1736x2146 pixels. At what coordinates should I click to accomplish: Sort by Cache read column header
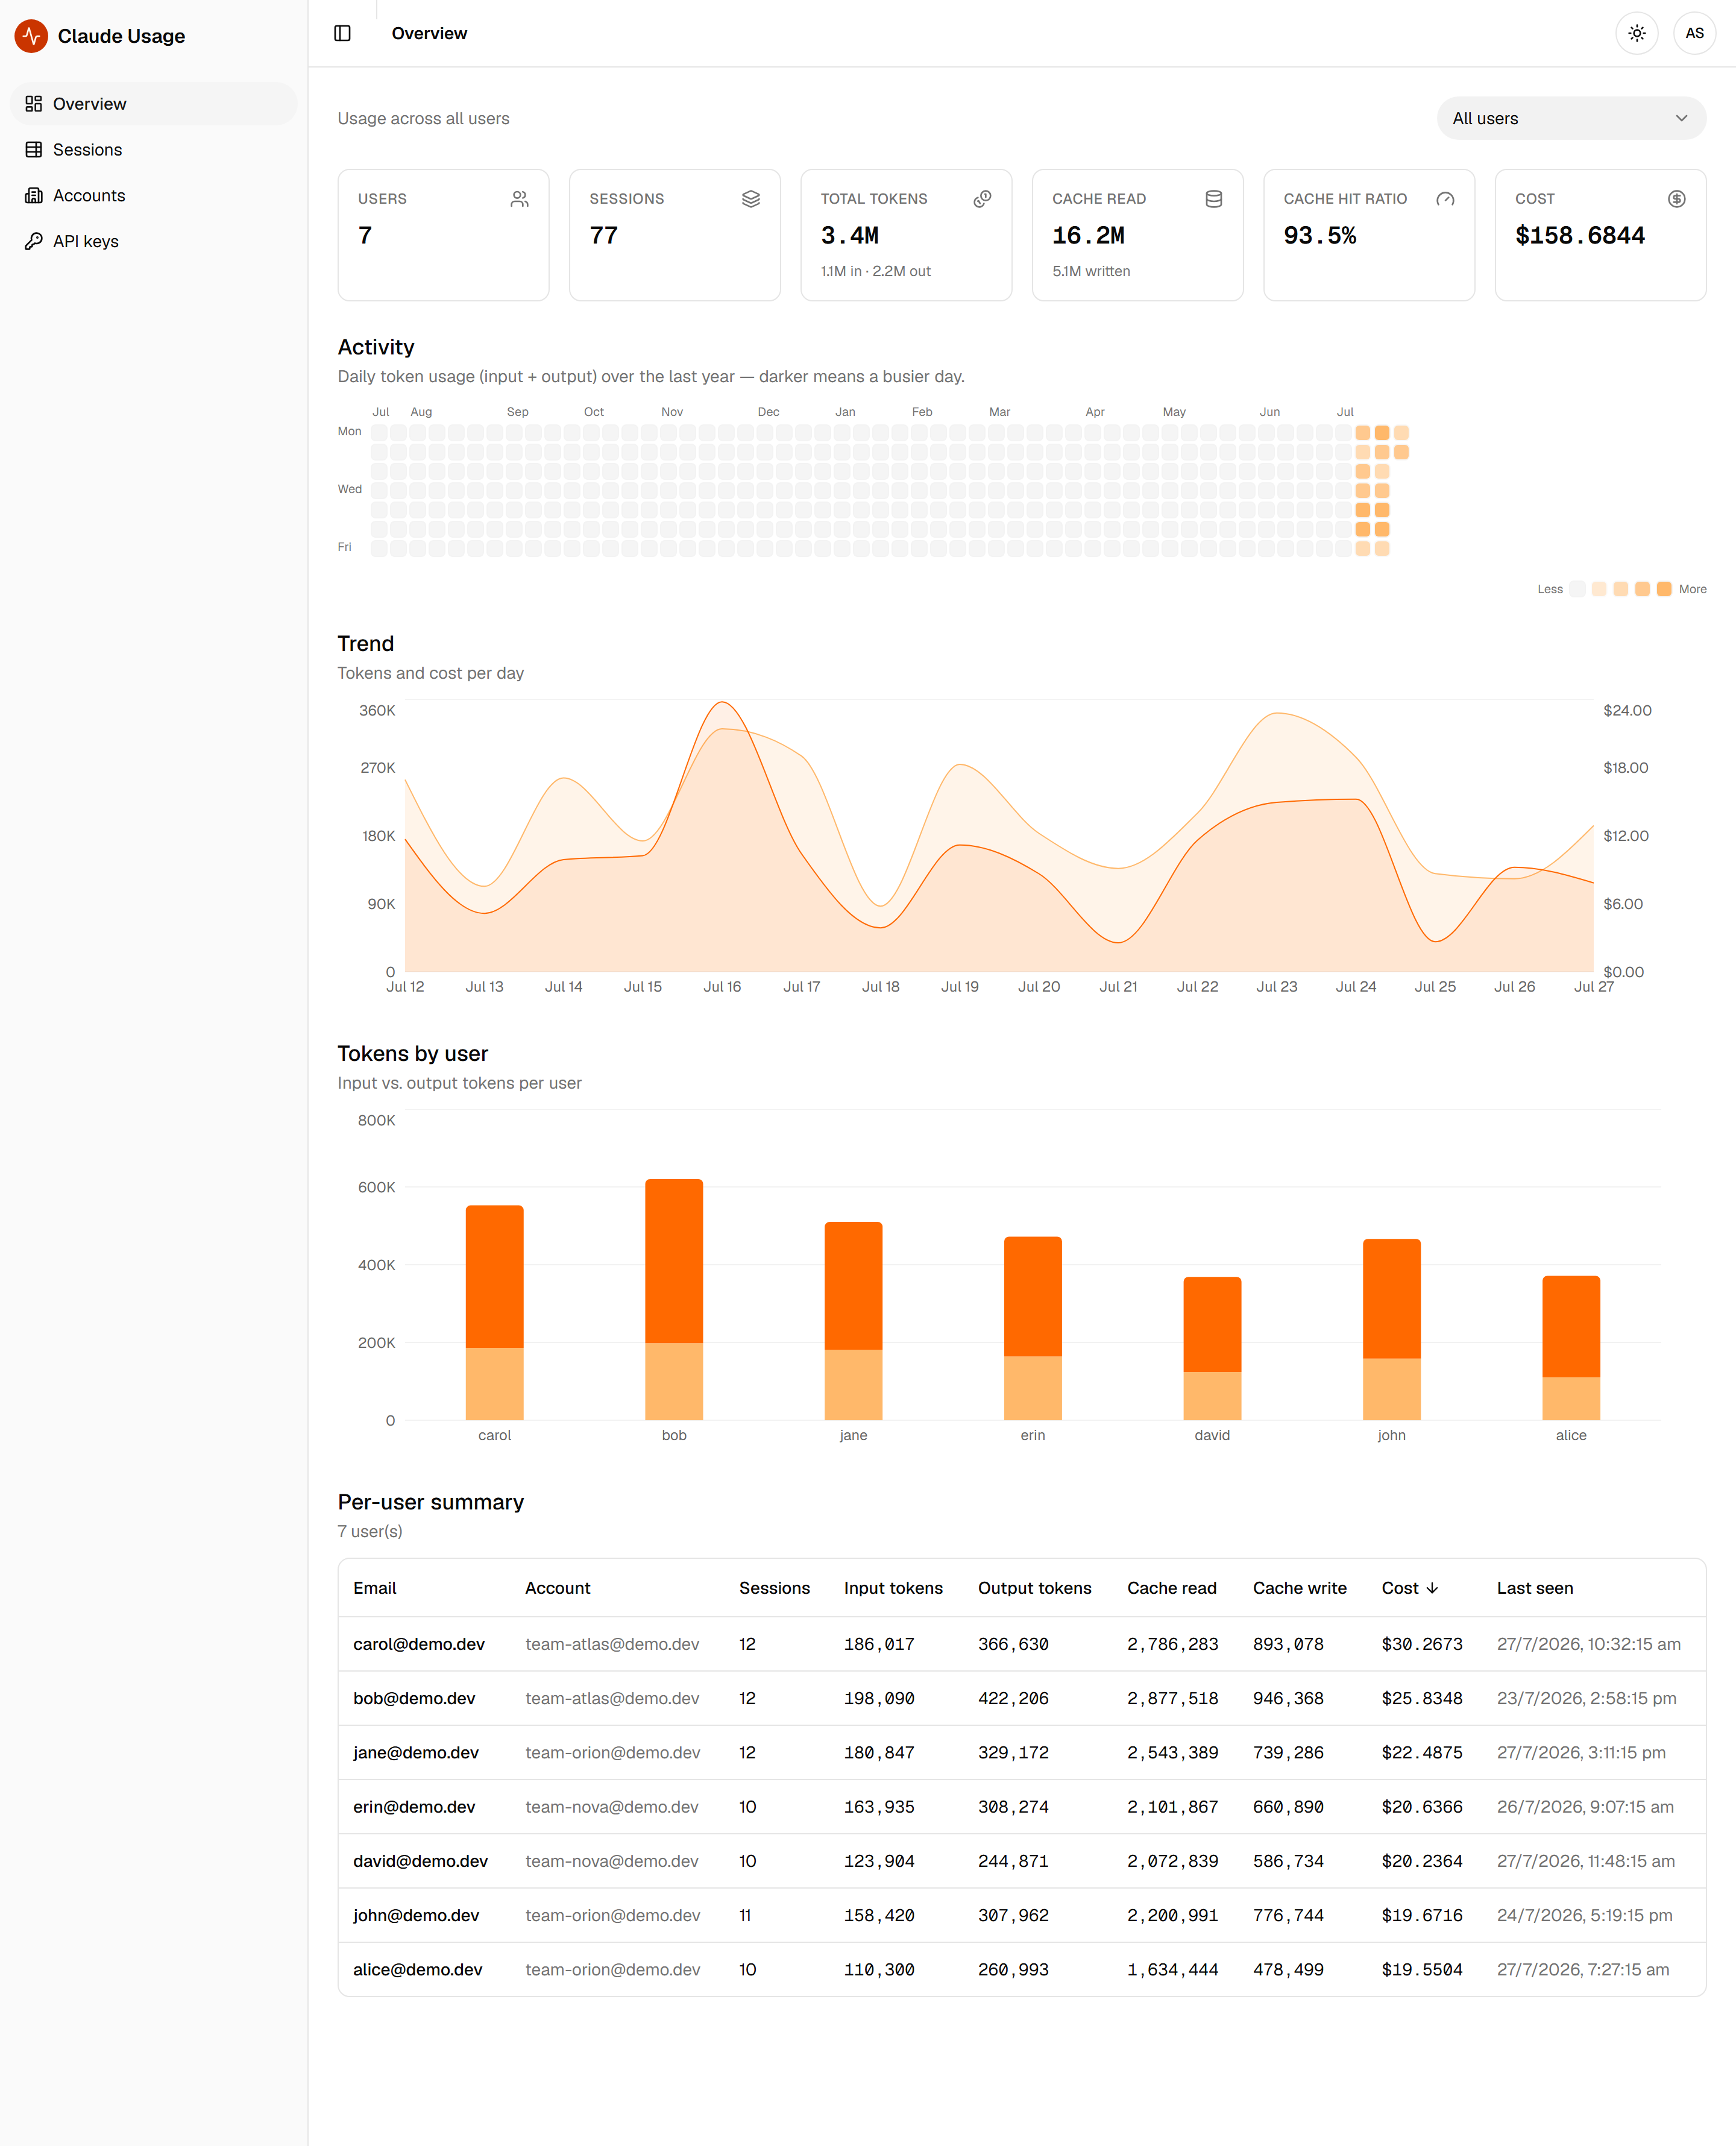pyautogui.click(x=1171, y=1588)
